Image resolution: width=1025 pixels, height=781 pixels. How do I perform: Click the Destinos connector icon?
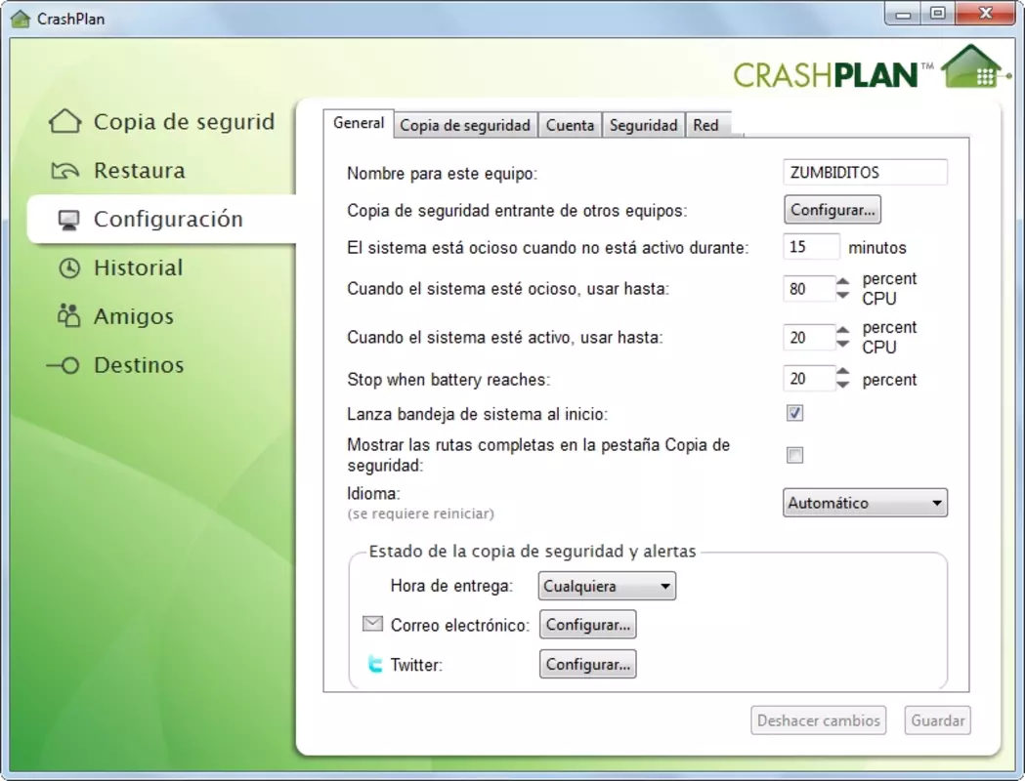coord(64,365)
